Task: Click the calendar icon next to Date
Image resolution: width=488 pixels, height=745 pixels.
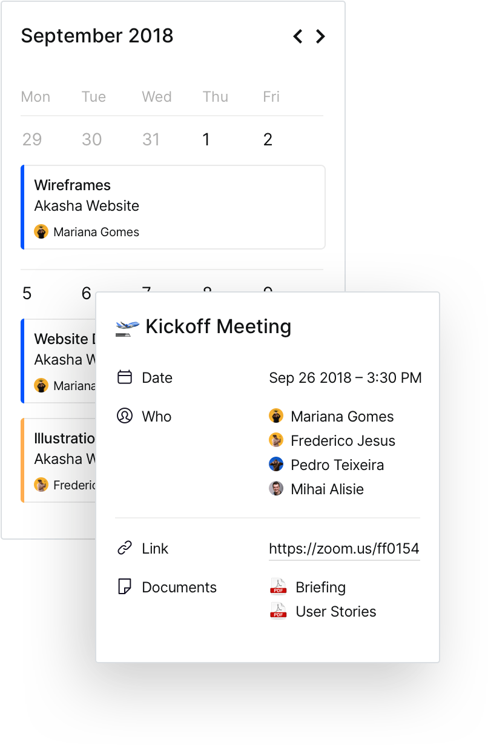Action: click(x=125, y=377)
